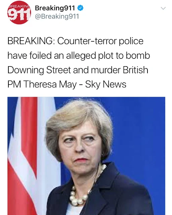Click the blue verified badge checkmark

coord(80,8)
